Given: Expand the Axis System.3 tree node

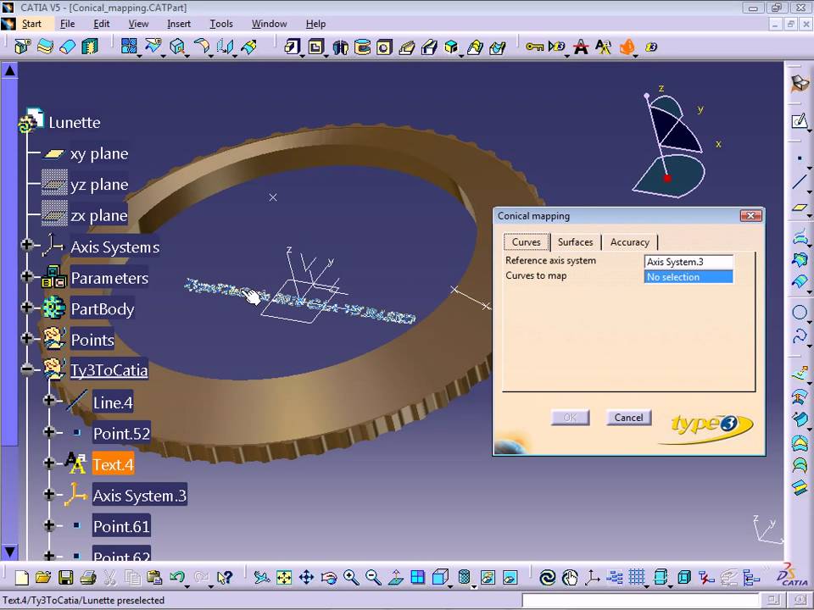Looking at the screenshot, I should tap(49, 494).
